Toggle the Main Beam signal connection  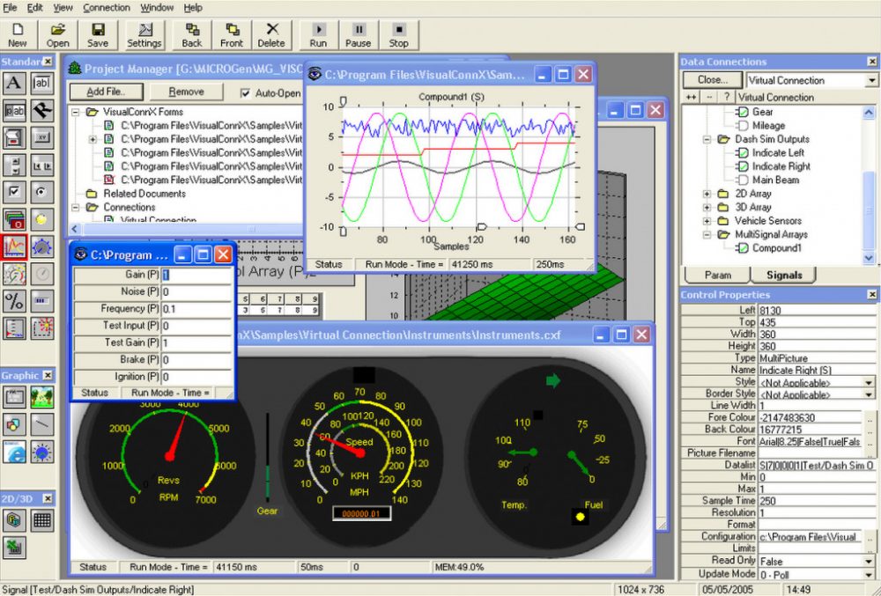point(743,180)
